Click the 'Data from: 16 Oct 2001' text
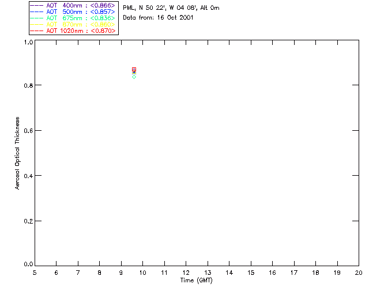 pyautogui.click(x=159, y=18)
